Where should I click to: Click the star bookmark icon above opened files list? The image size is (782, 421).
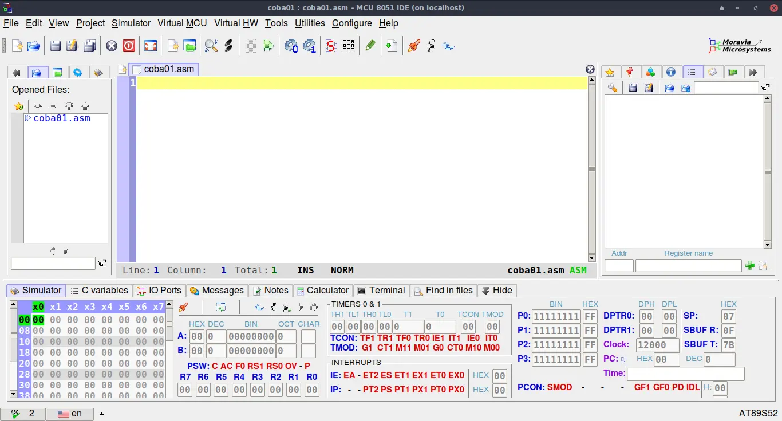click(x=19, y=106)
